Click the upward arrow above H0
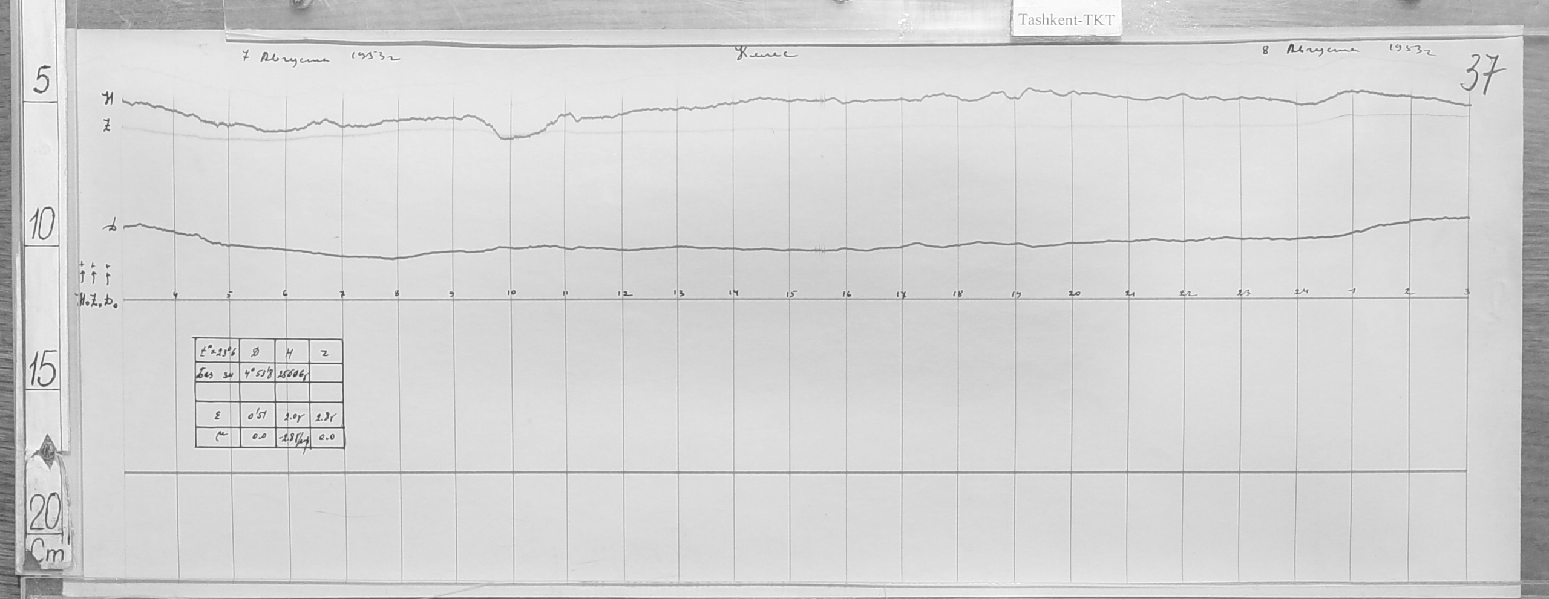 [82, 274]
